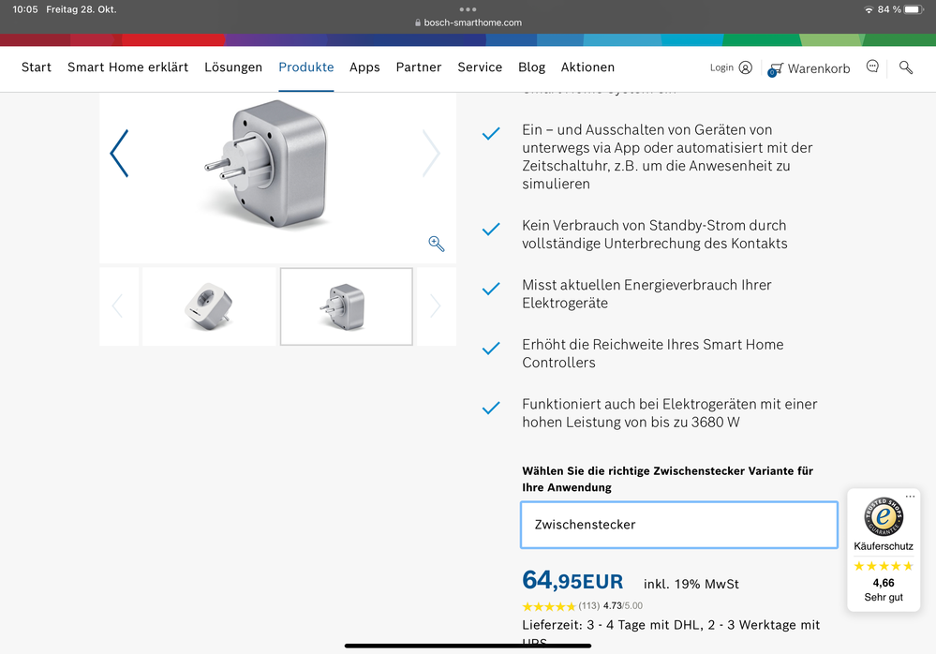
Task: Open the Lösungen navigation menu
Action: 233,67
